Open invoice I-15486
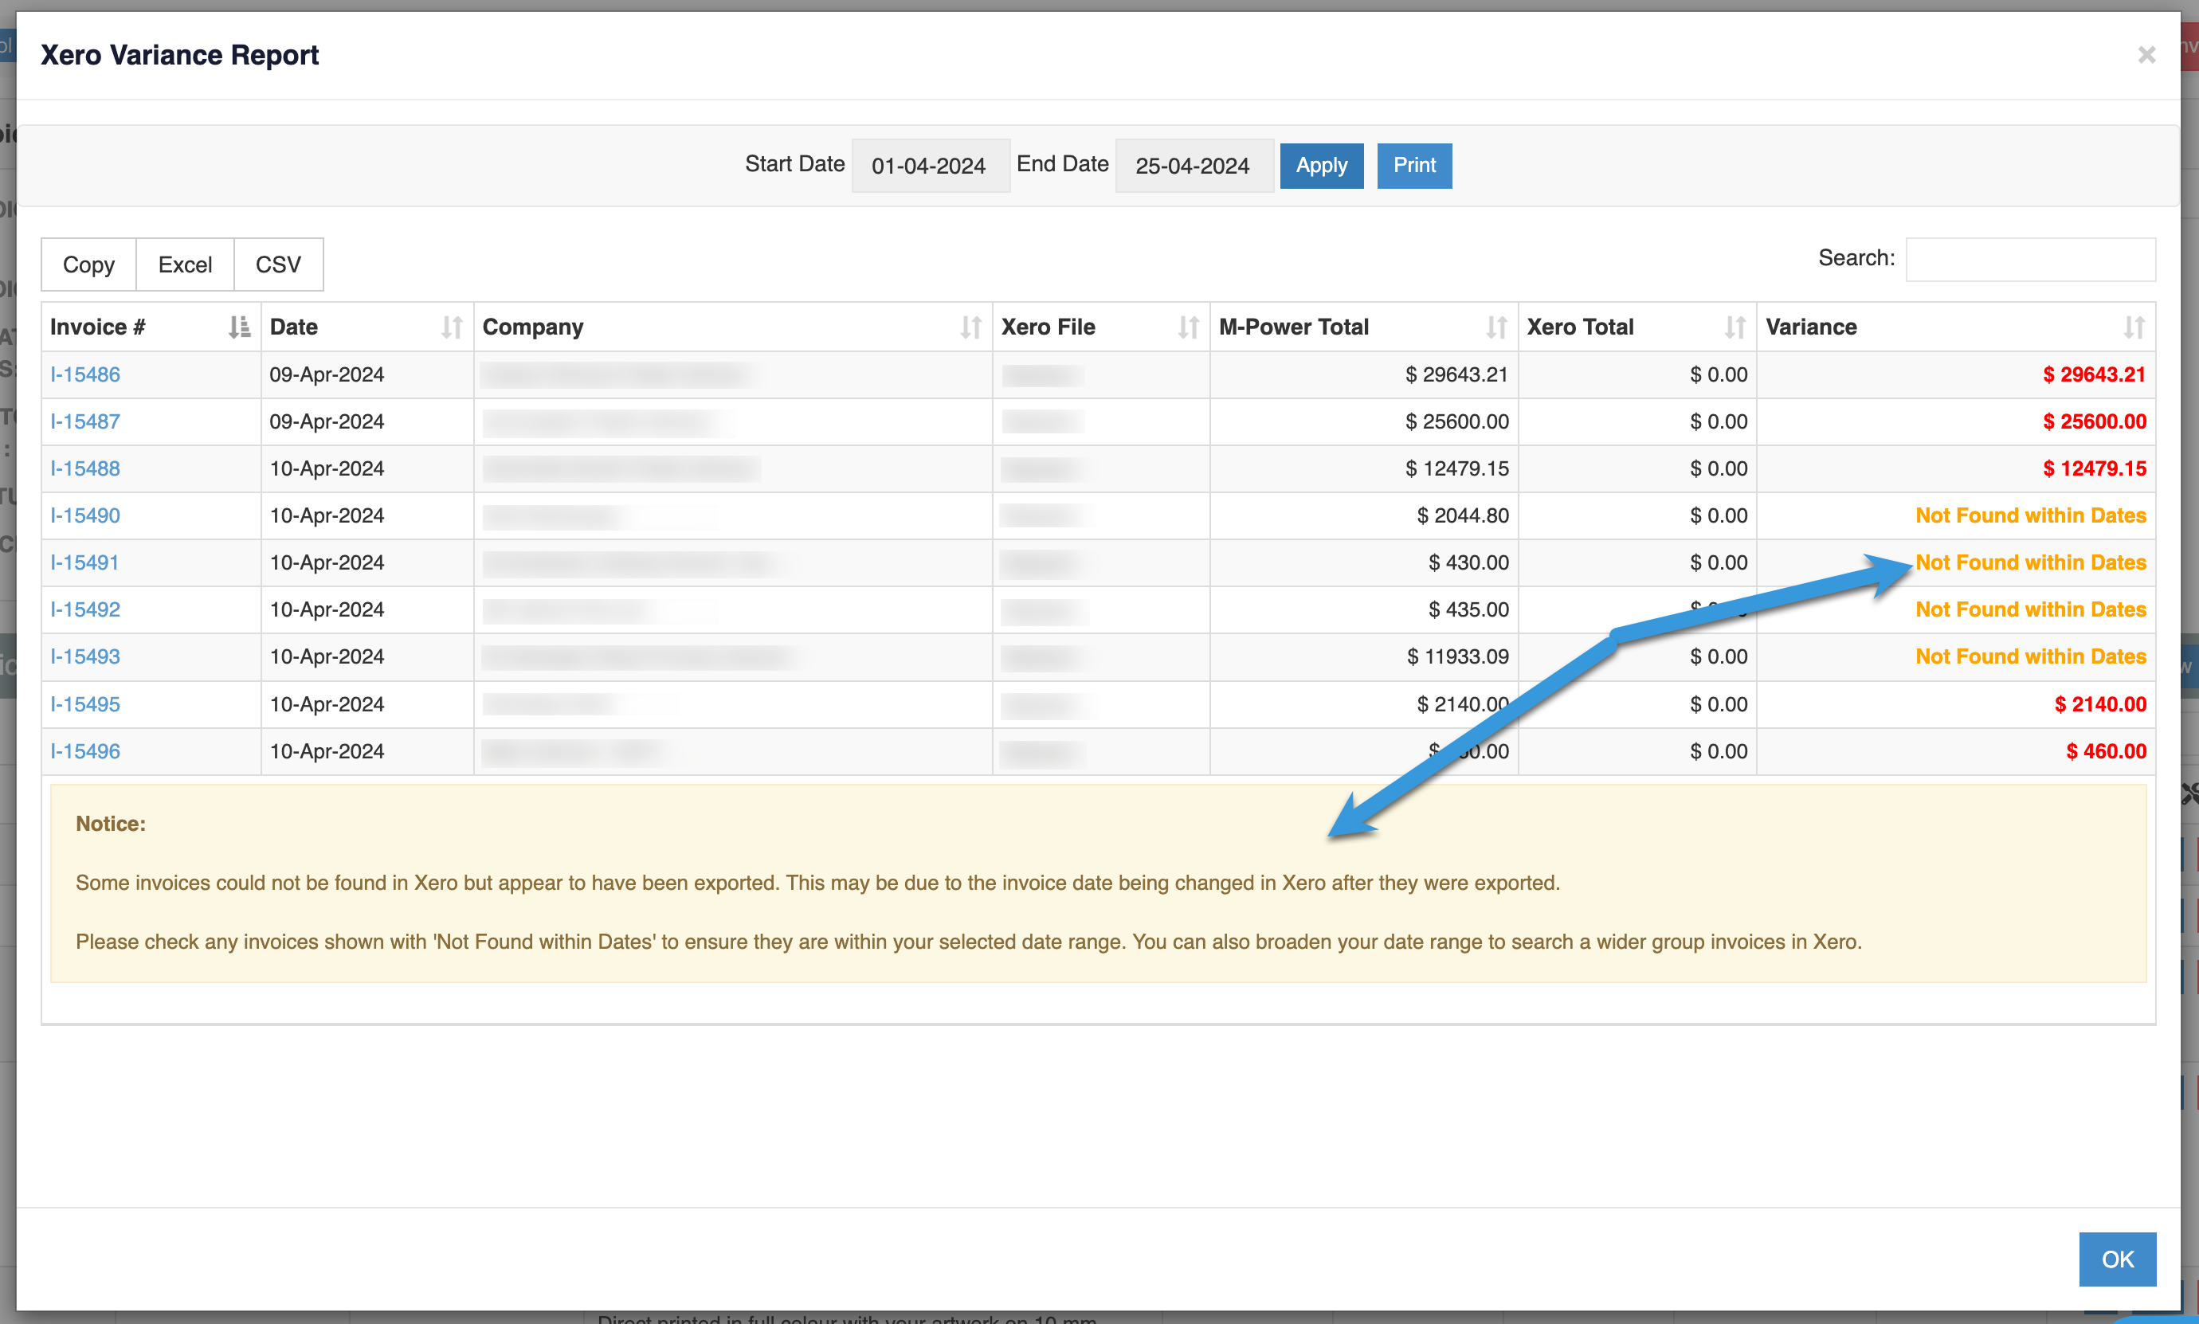The image size is (2199, 1324). click(84, 374)
